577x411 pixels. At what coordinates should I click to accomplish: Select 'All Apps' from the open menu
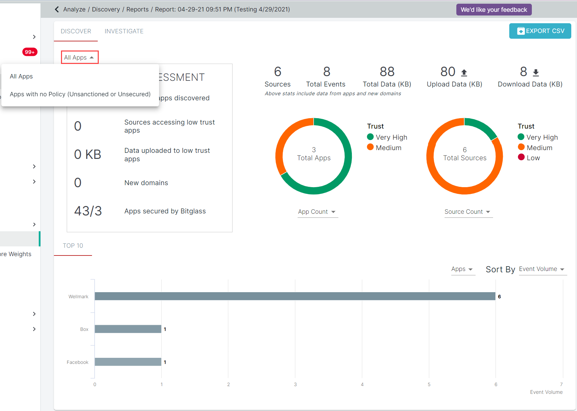click(21, 76)
